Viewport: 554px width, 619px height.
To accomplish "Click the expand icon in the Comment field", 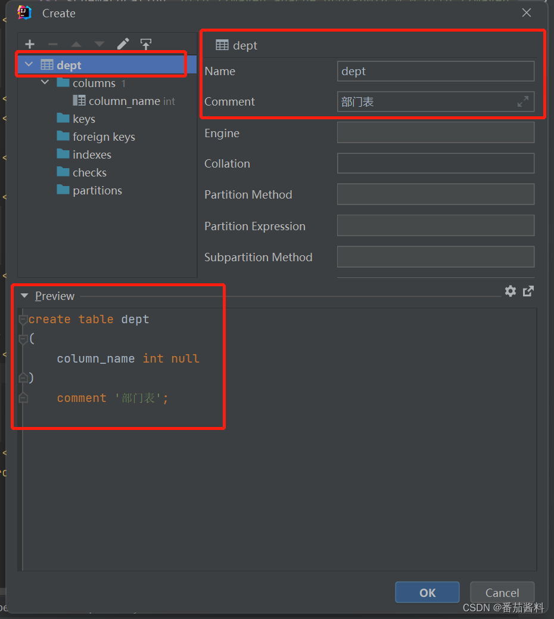I will 523,102.
